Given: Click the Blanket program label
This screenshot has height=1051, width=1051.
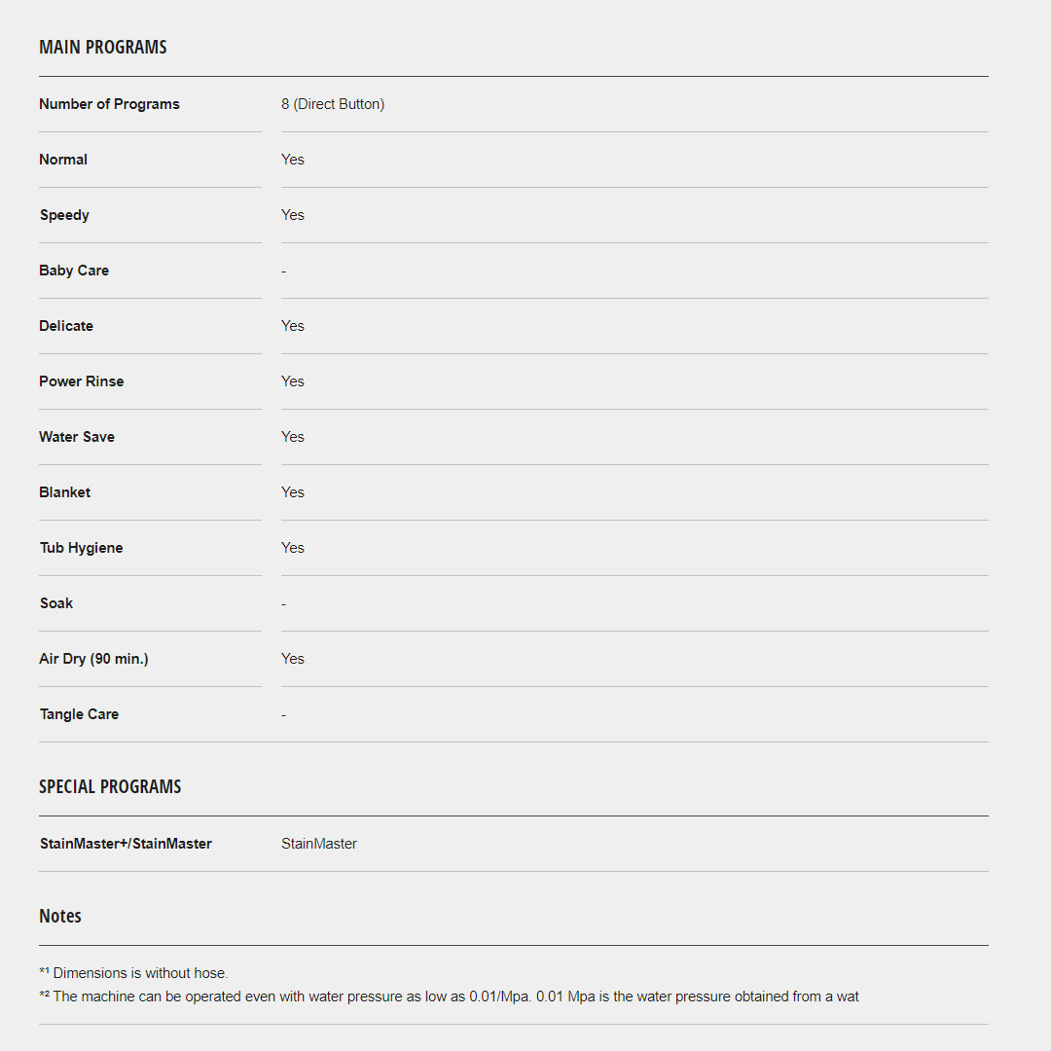Looking at the screenshot, I should 64,492.
